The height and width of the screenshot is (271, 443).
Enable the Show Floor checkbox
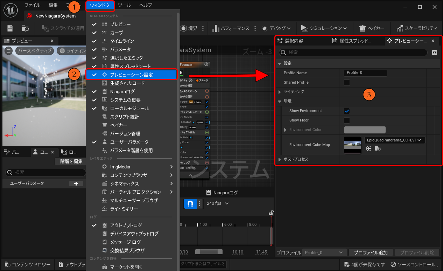(347, 120)
